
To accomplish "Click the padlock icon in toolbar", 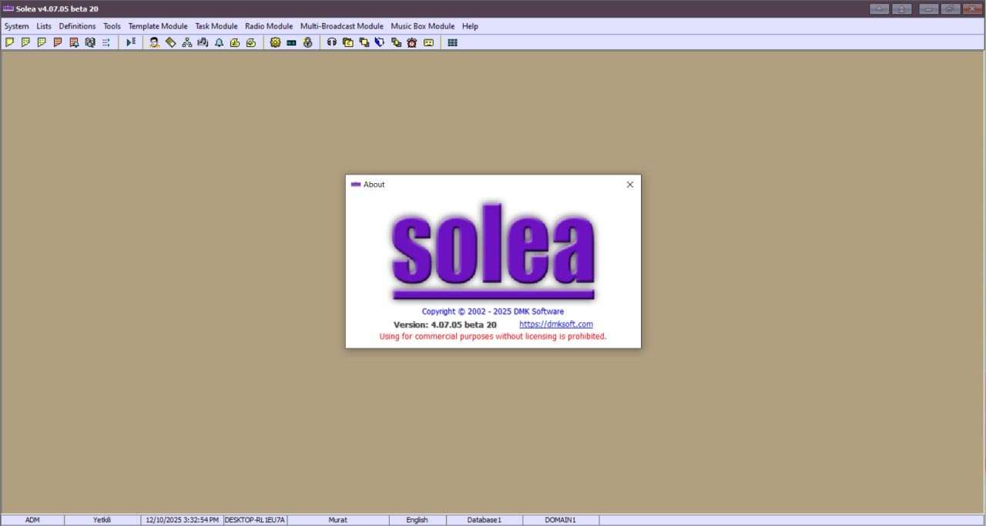I will 307,42.
